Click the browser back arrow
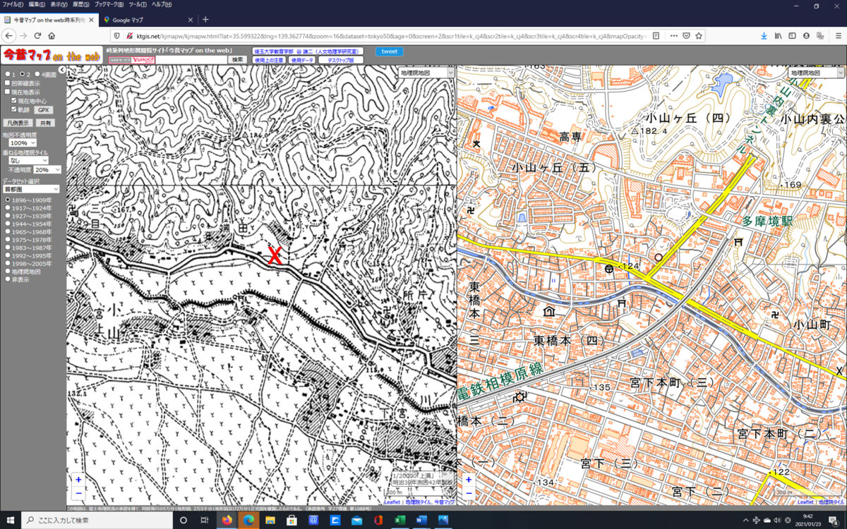The width and height of the screenshot is (847, 529). pos(9,35)
